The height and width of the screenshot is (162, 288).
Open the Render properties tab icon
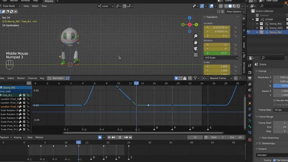pyautogui.click(x=250, y=72)
